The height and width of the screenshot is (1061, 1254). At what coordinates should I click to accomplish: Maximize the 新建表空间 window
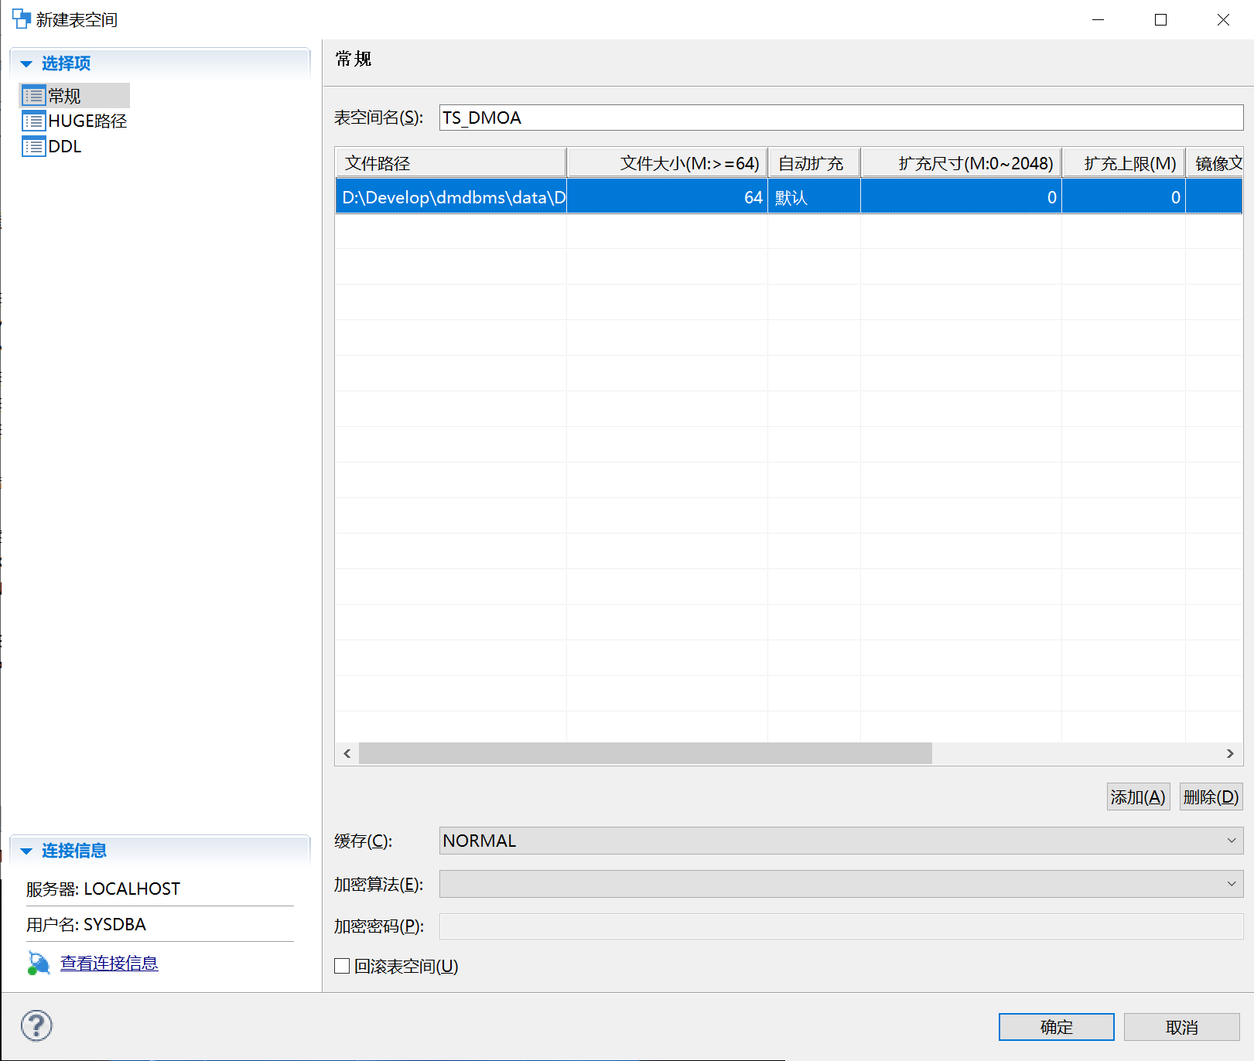pos(1160,19)
